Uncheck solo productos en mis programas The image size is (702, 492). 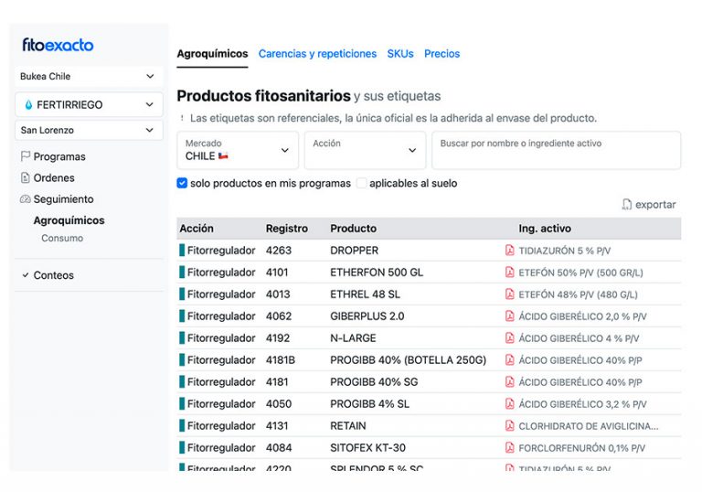[182, 184]
